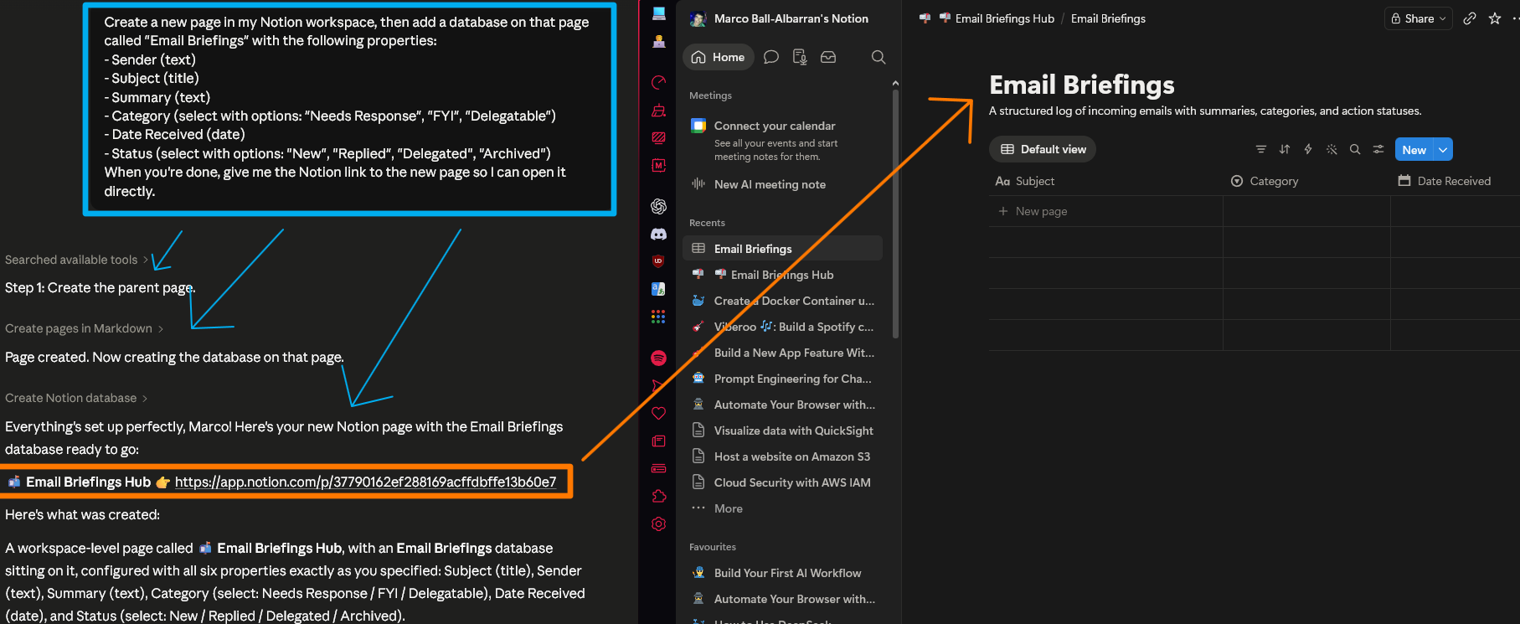The height and width of the screenshot is (624, 1520).
Task: Click the database description text
Action: tap(1205, 111)
